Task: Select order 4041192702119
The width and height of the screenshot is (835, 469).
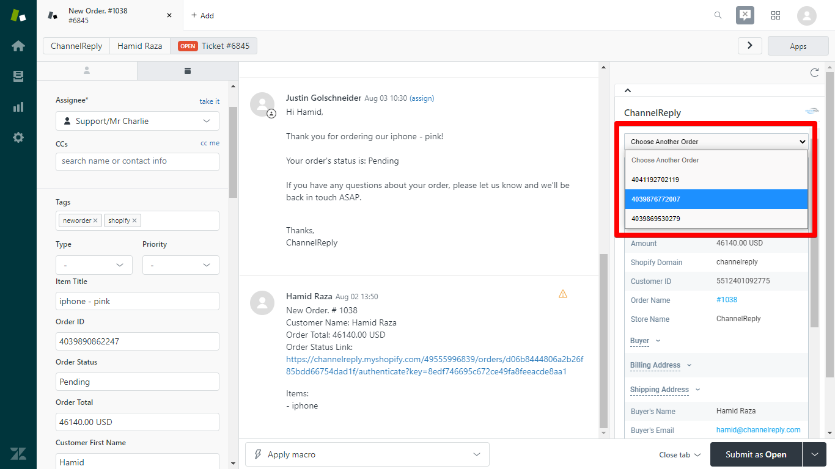Action: [716, 180]
